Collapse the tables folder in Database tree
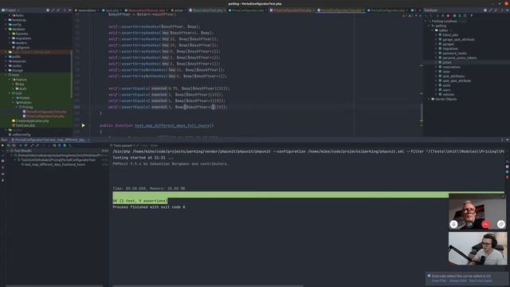510x287 pixels. click(433, 30)
